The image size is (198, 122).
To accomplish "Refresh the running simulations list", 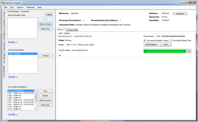I will click(x=46, y=56).
